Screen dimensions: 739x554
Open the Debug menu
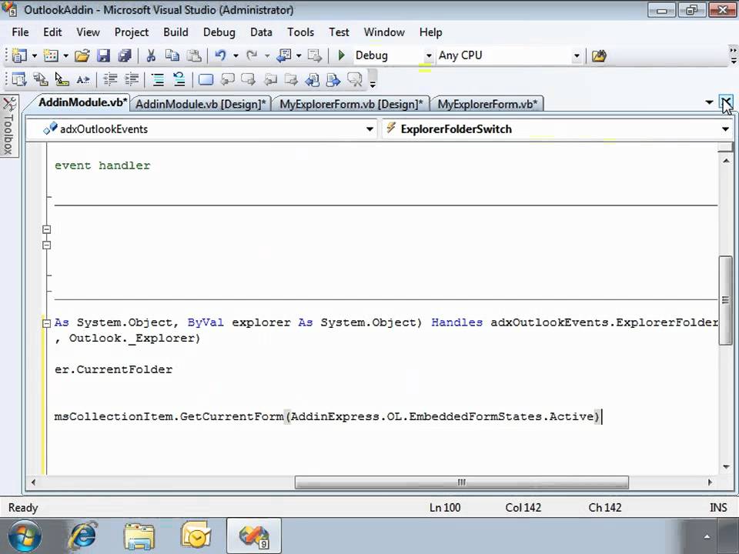pos(219,32)
